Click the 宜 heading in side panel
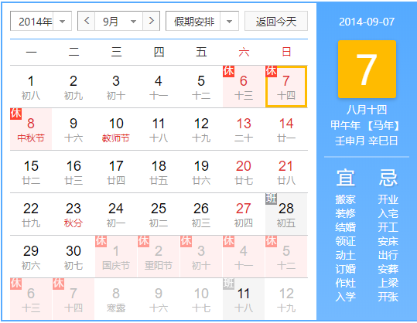 coord(346,178)
